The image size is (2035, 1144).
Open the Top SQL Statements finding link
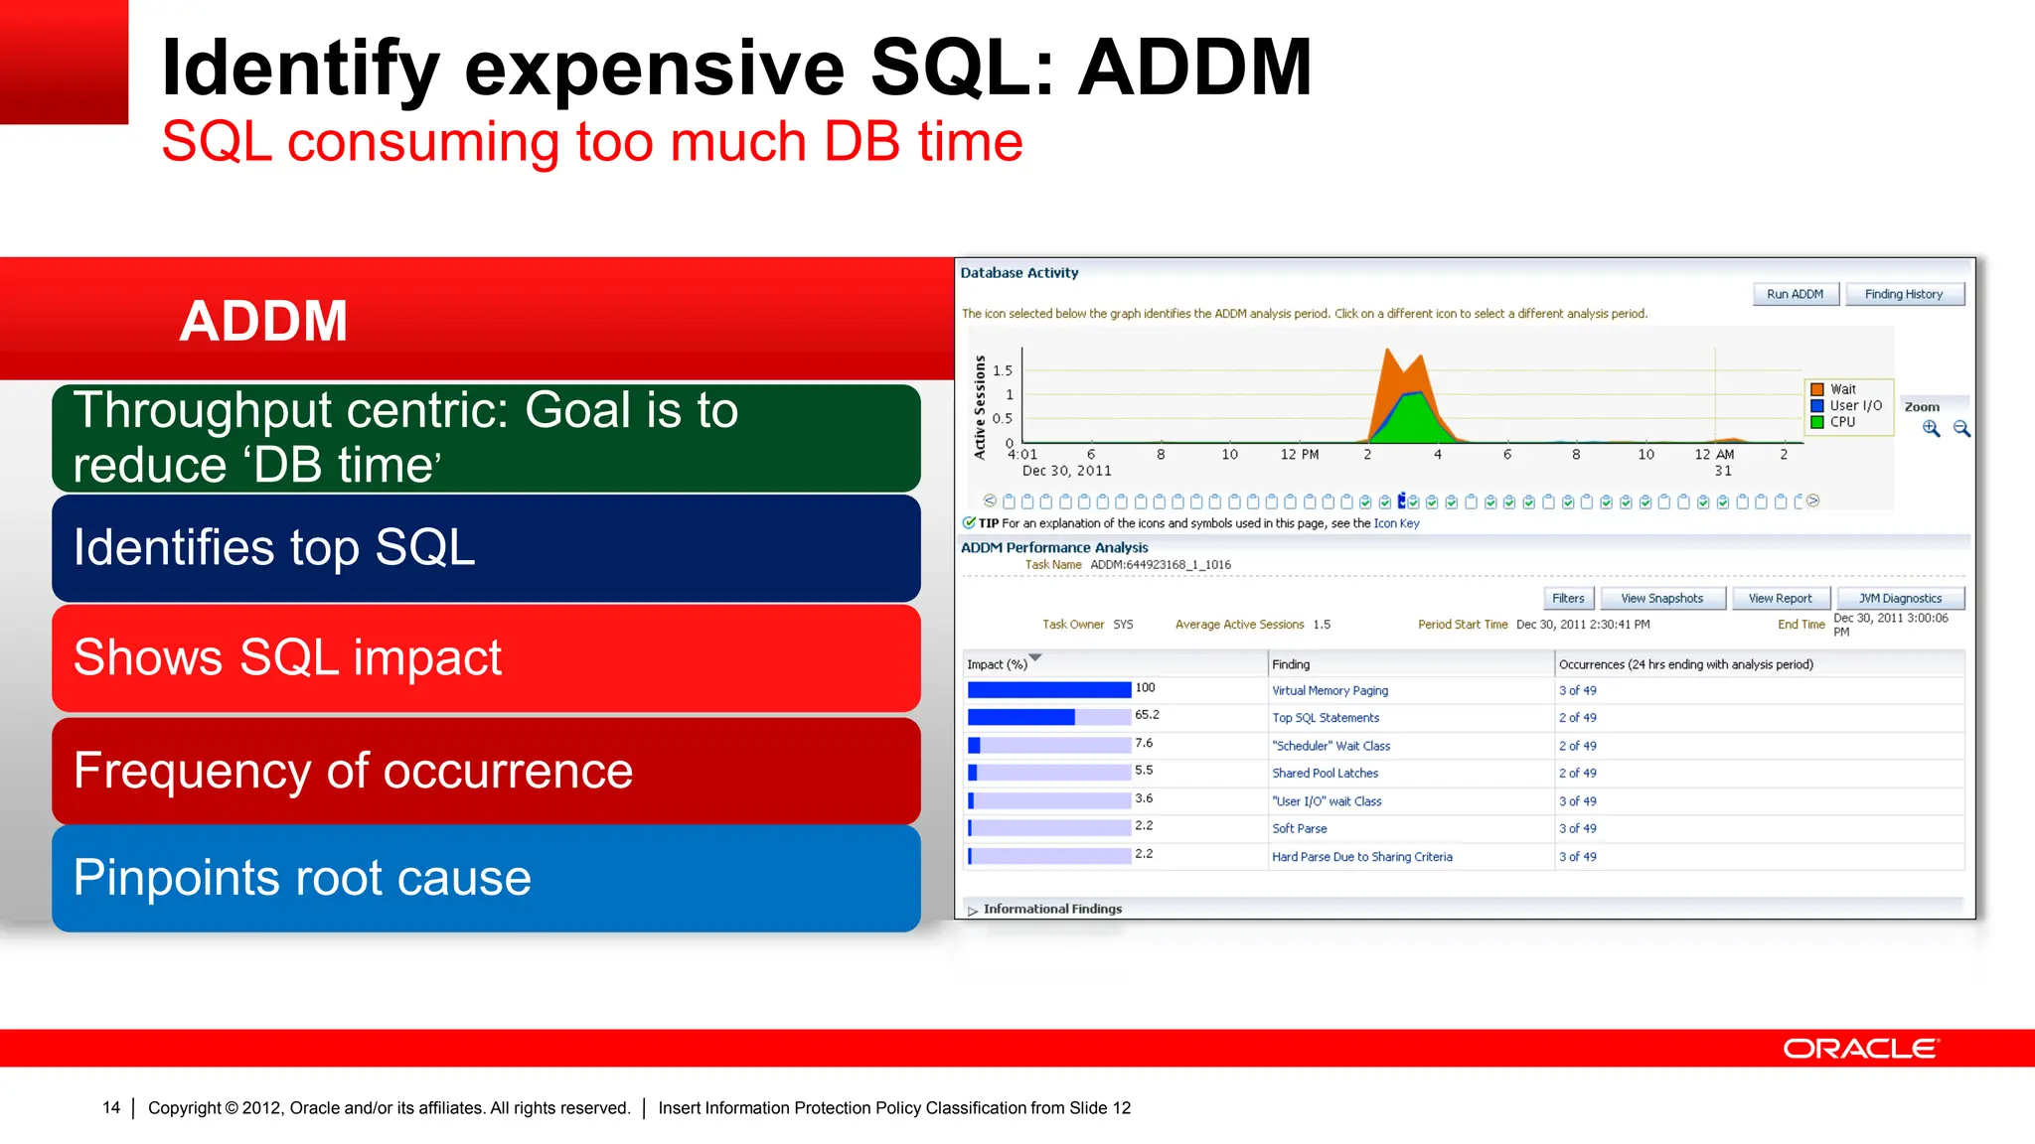click(1326, 718)
